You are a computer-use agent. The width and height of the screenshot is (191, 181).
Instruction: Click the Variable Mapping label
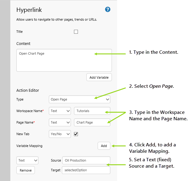[x=29, y=146]
